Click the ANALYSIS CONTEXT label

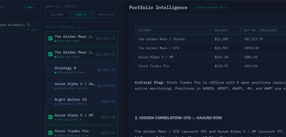point(61,6)
